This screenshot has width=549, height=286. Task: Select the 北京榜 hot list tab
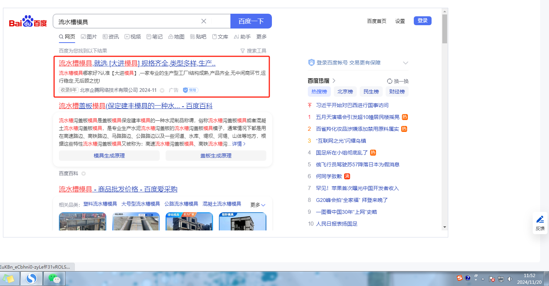coord(345,92)
